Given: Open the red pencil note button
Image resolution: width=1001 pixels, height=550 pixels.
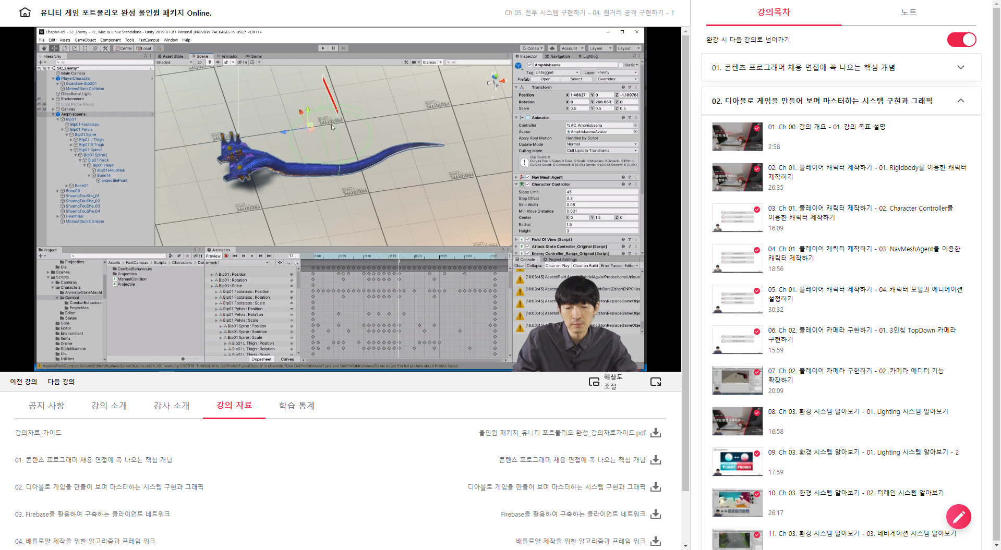Looking at the screenshot, I should click(958, 516).
